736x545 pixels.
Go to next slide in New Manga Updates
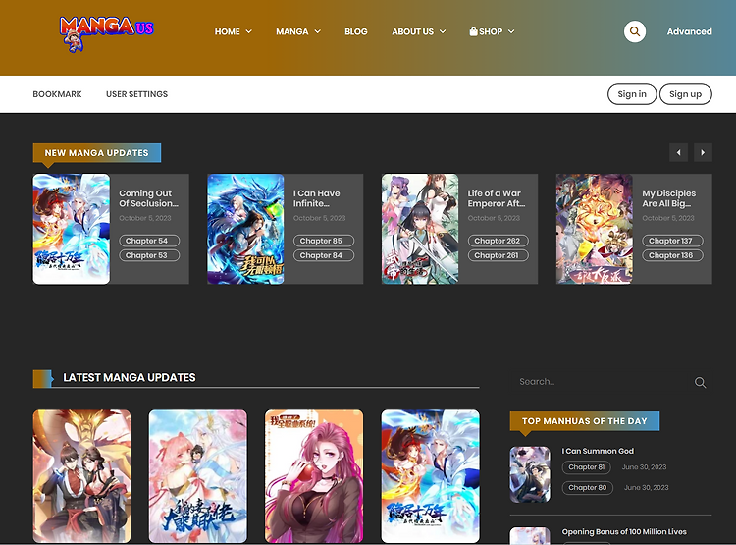coord(703,152)
